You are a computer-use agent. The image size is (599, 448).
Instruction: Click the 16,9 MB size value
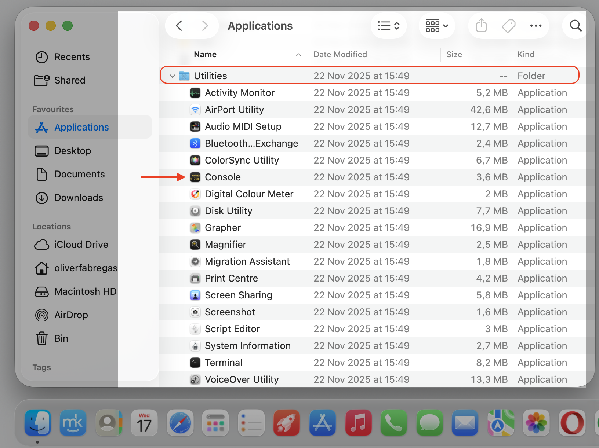point(489,228)
